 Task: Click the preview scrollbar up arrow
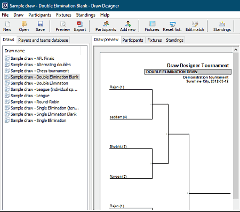[x=236, y=50]
